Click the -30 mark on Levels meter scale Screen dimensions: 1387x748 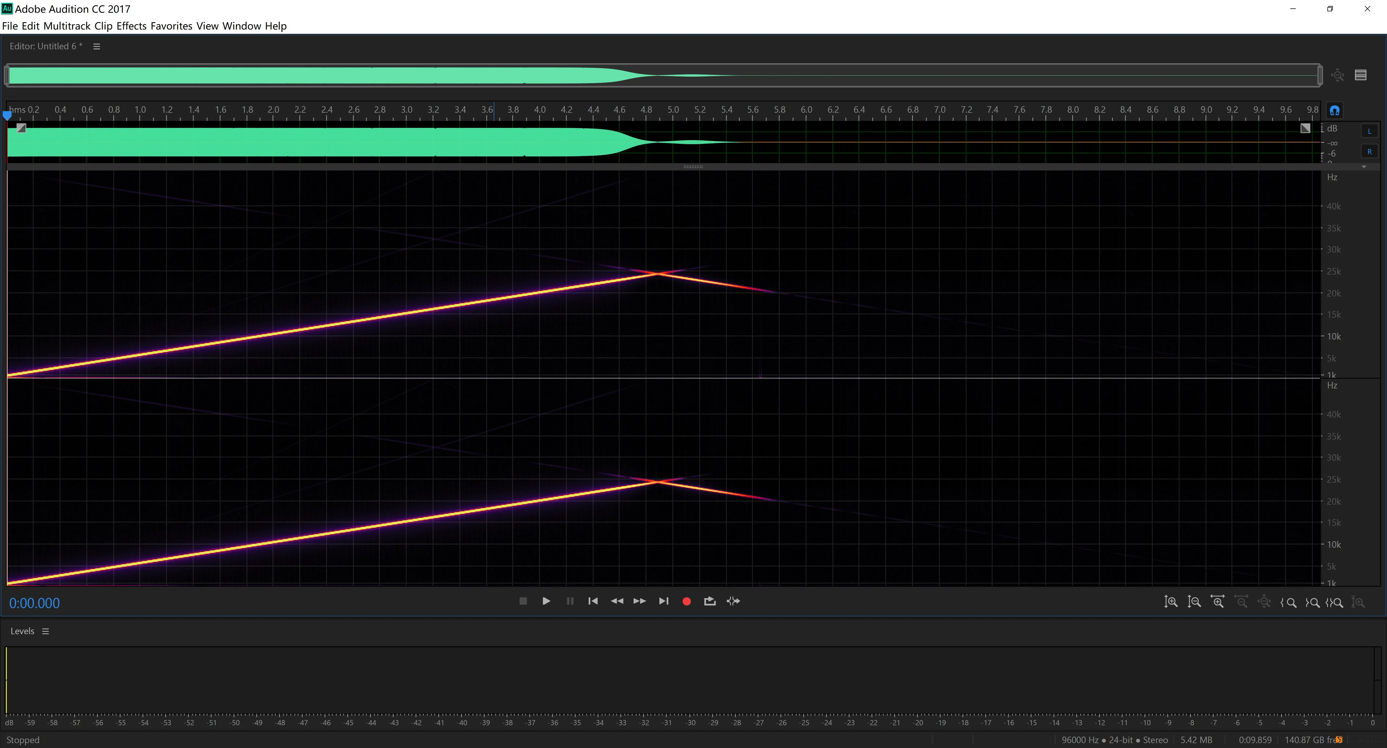691,723
